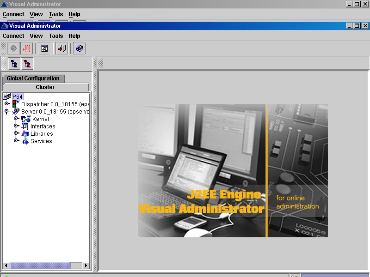Open the Connect menu in front window
This screenshot has height=277, width=370.
(x=13, y=36)
